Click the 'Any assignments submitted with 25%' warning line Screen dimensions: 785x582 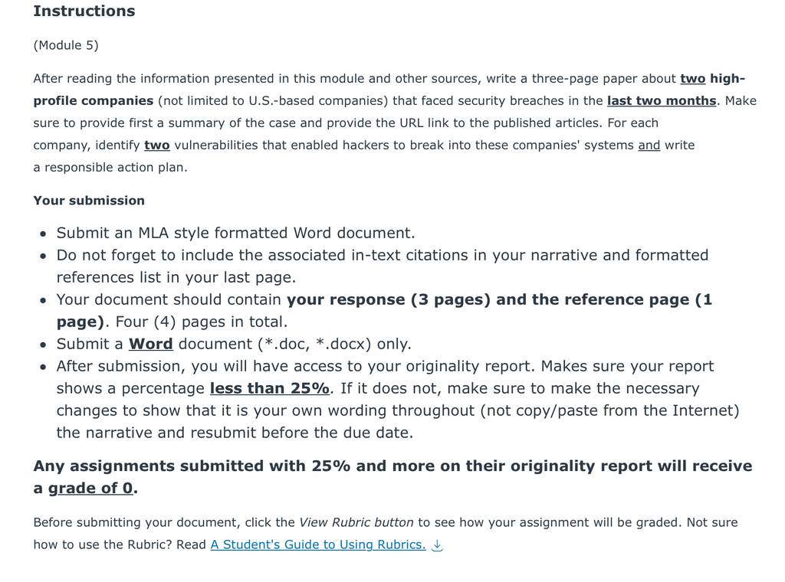click(392, 466)
